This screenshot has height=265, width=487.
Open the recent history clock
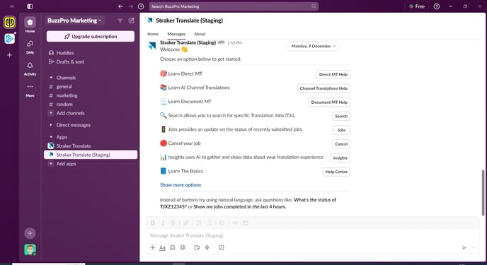click(141, 6)
